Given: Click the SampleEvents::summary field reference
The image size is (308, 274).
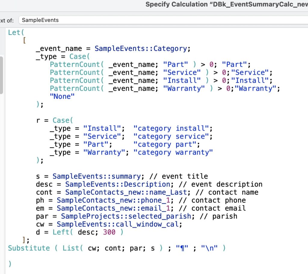Looking at the screenshot, I should pos(96,176).
